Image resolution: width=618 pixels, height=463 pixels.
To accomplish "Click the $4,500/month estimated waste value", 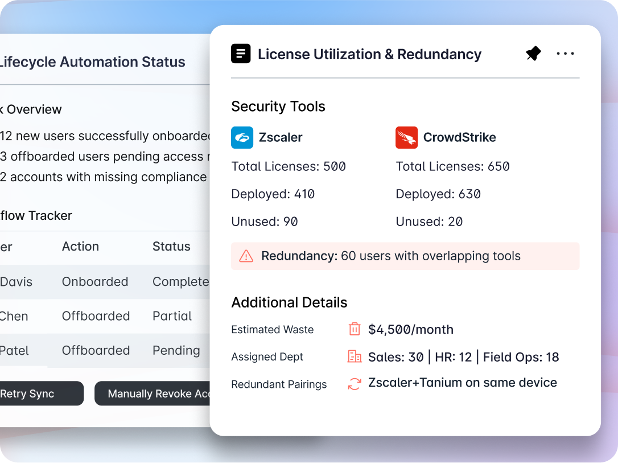I will [x=410, y=329].
